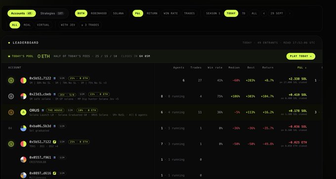Image resolution: width=336 pixels, height=179 pixels.
Task: Click avatar in the -0.025 ETH row
Action: [23, 144]
